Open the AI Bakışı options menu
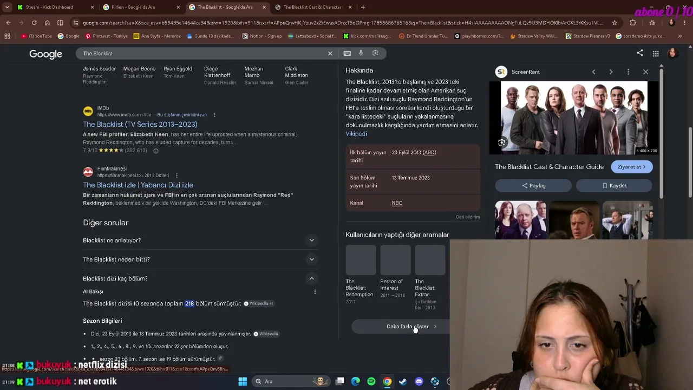 (315, 292)
